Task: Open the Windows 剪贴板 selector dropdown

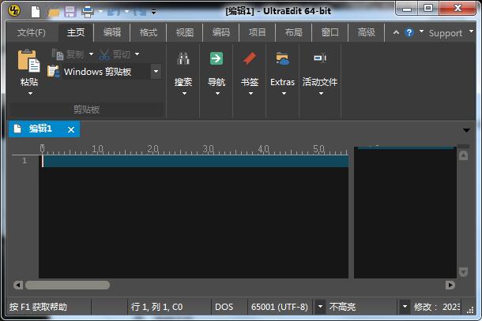Action: 156,72
